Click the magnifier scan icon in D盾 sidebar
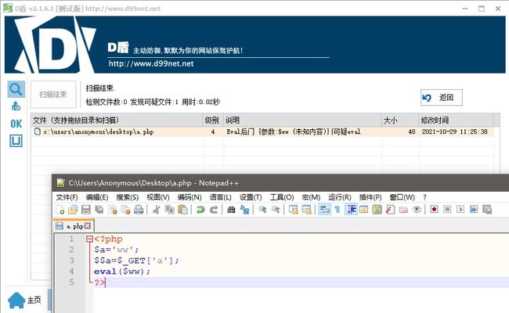The width and height of the screenshot is (509, 313). (16, 89)
